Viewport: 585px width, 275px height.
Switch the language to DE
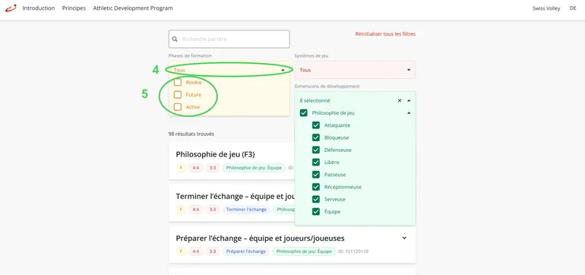tap(573, 8)
